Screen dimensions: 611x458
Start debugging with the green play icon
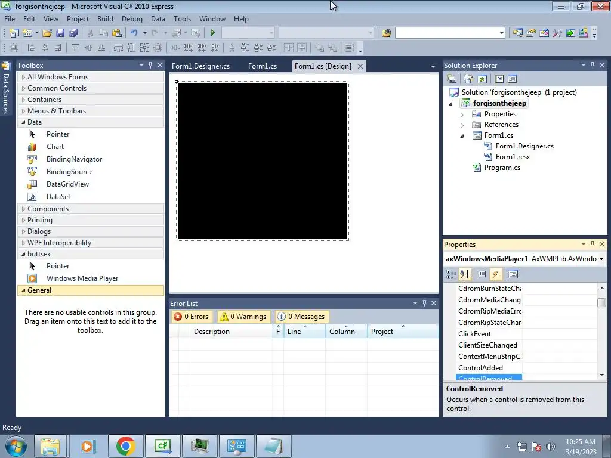tap(213, 33)
